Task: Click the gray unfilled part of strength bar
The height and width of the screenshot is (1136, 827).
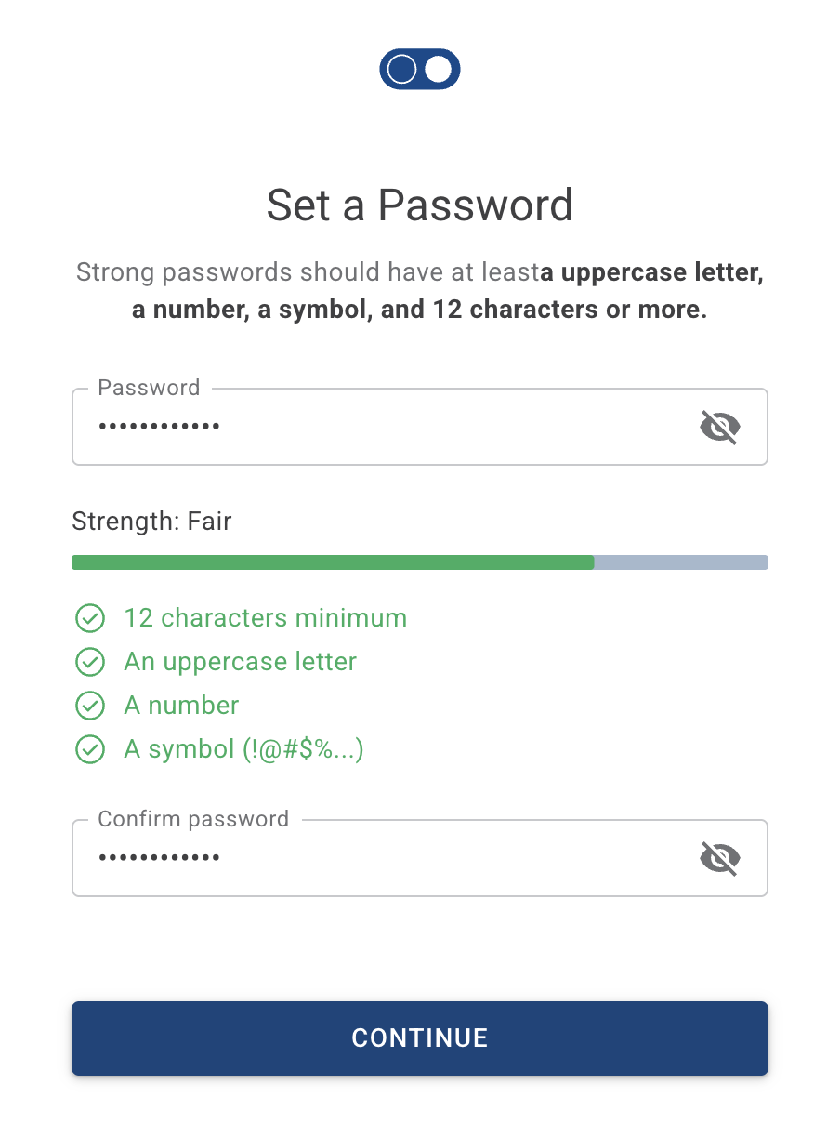Action: click(x=681, y=562)
